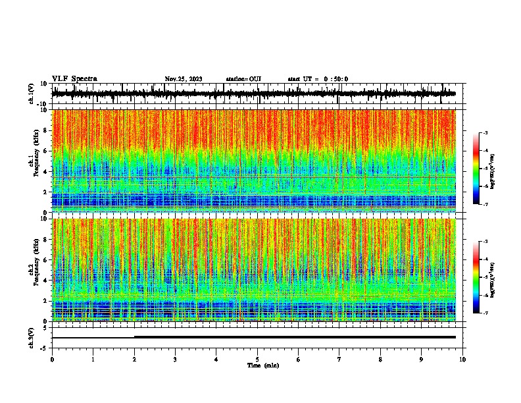Click the "station=OUJ" header label
The width and height of the screenshot is (521, 403).
point(243,79)
